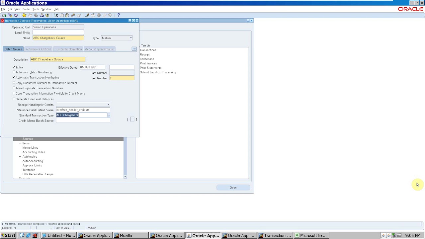Switch to the Transaction taskbar window

tap(275, 235)
